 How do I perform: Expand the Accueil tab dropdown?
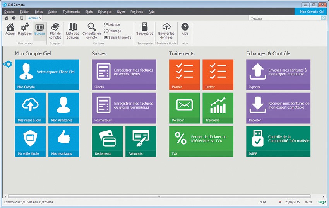(x=41, y=18)
